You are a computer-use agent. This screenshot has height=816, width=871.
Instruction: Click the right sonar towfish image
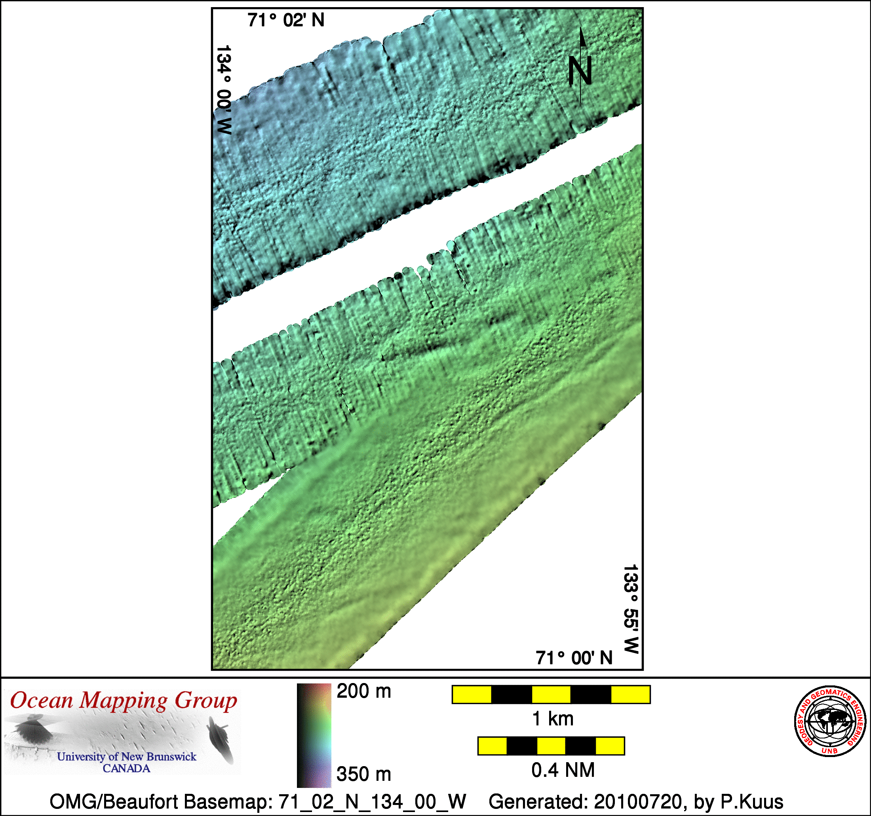point(221,739)
